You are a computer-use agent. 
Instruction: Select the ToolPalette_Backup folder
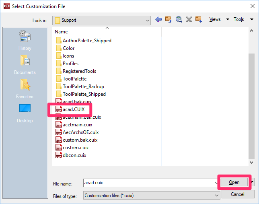click(80, 86)
